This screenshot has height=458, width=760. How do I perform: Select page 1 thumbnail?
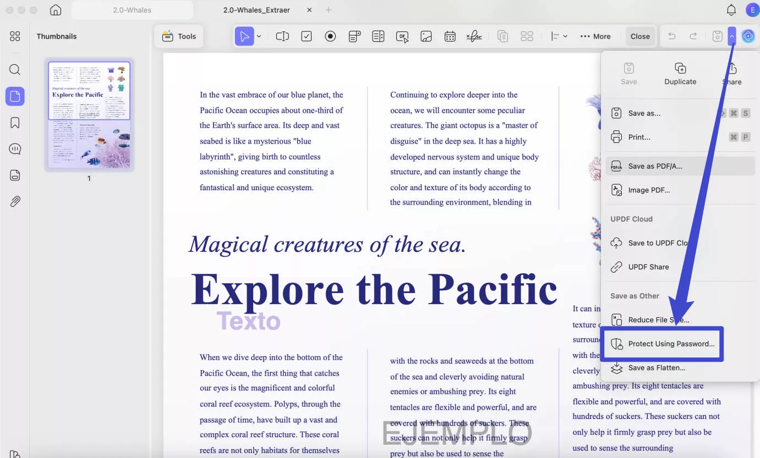(89, 114)
